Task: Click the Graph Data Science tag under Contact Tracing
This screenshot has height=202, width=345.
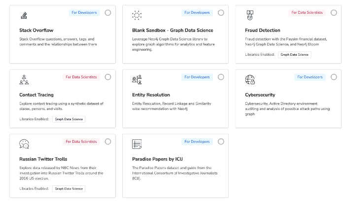Action: [69, 119]
